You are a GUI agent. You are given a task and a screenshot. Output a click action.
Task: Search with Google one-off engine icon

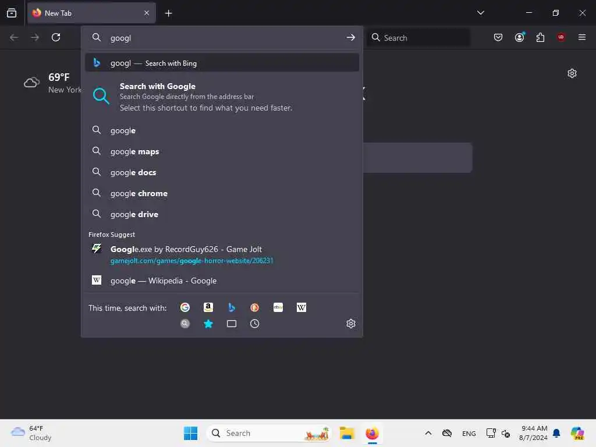(x=185, y=307)
